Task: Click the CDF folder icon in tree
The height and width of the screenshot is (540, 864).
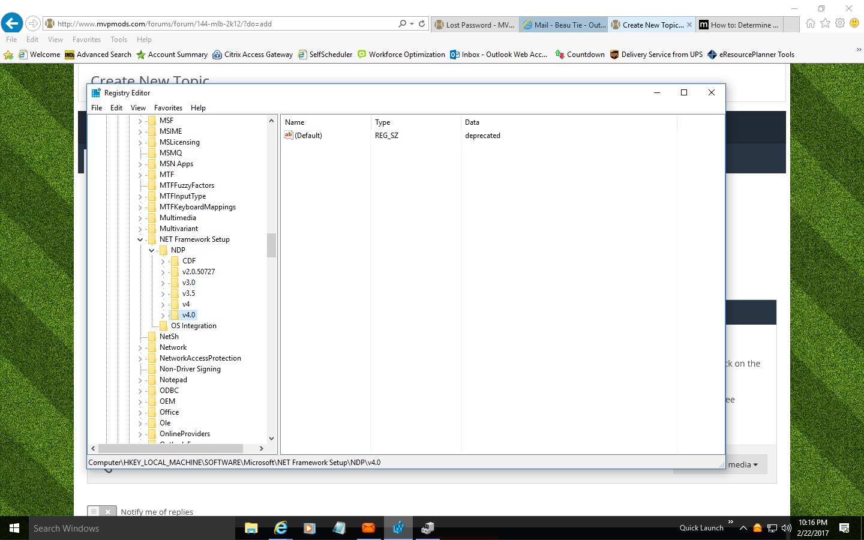Action: tap(175, 261)
